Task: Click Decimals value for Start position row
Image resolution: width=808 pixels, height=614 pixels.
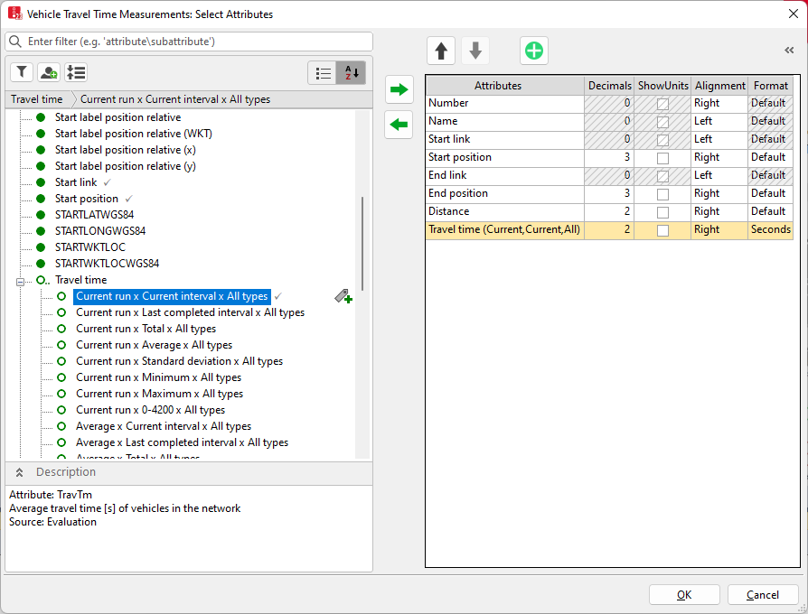Action: [609, 157]
